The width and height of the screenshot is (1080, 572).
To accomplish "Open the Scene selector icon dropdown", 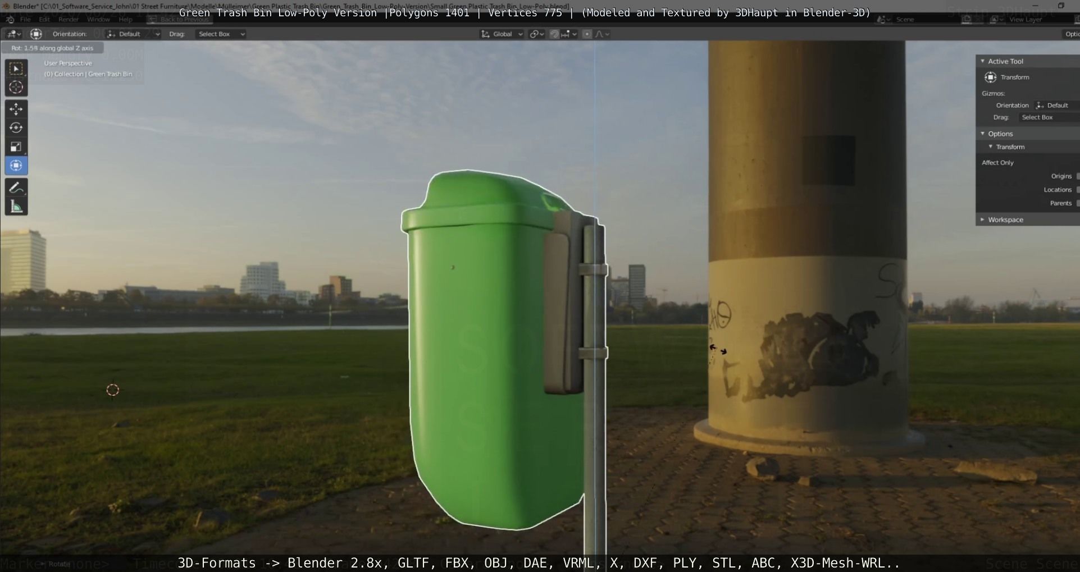I will [x=883, y=19].
